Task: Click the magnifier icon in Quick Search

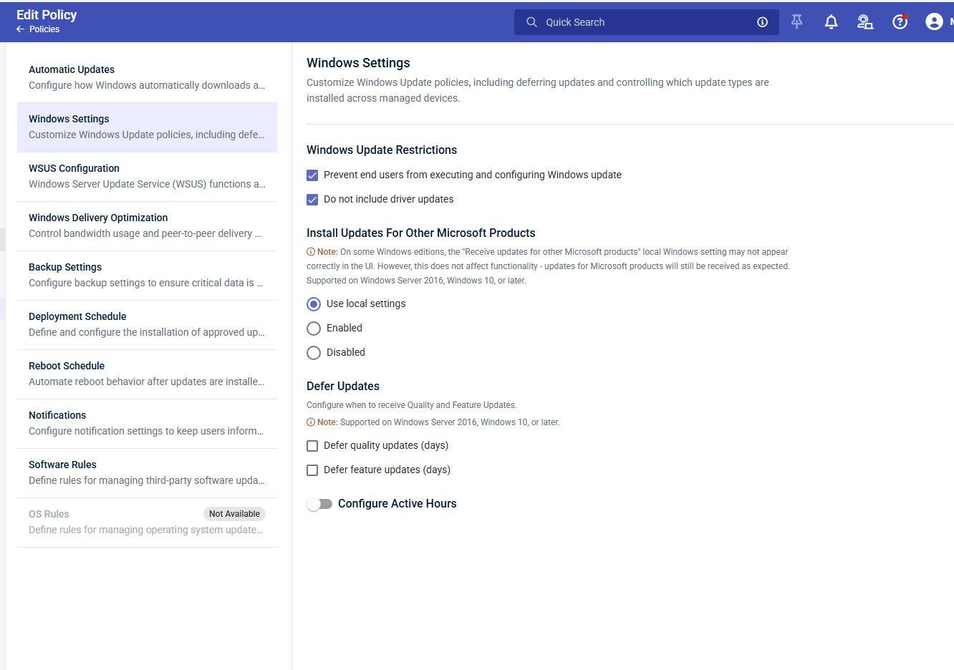Action: [x=531, y=22]
